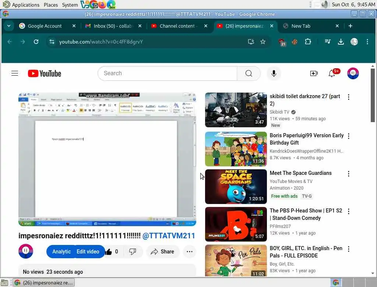Image resolution: width=377 pixels, height=287 pixels.
Task: Open Chrome profile avatar
Action: [x=354, y=42]
